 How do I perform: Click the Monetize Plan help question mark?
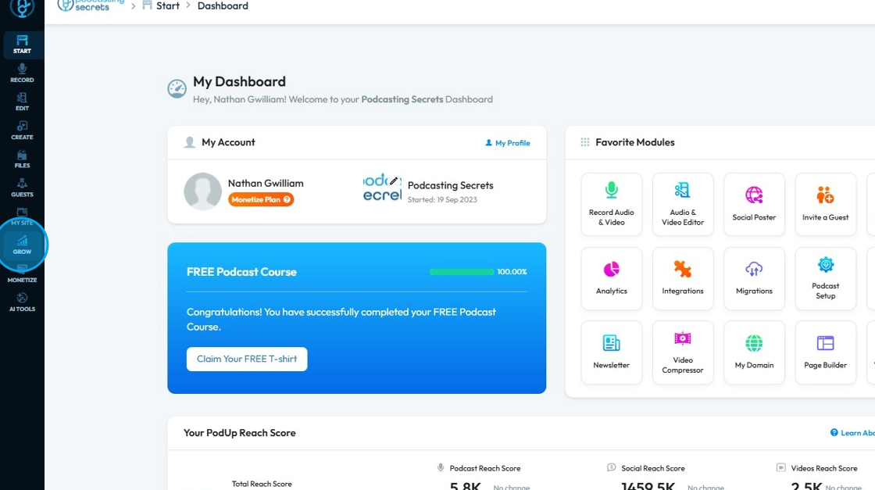click(x=287, y=199)
